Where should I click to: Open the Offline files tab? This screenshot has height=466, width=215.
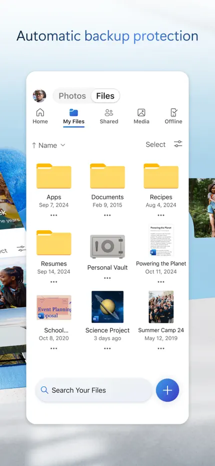click(x=173, y=116)
